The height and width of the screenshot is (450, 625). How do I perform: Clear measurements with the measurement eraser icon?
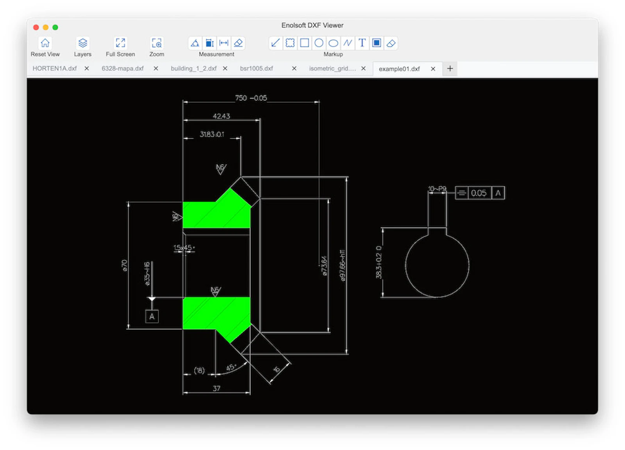point(239,43)
